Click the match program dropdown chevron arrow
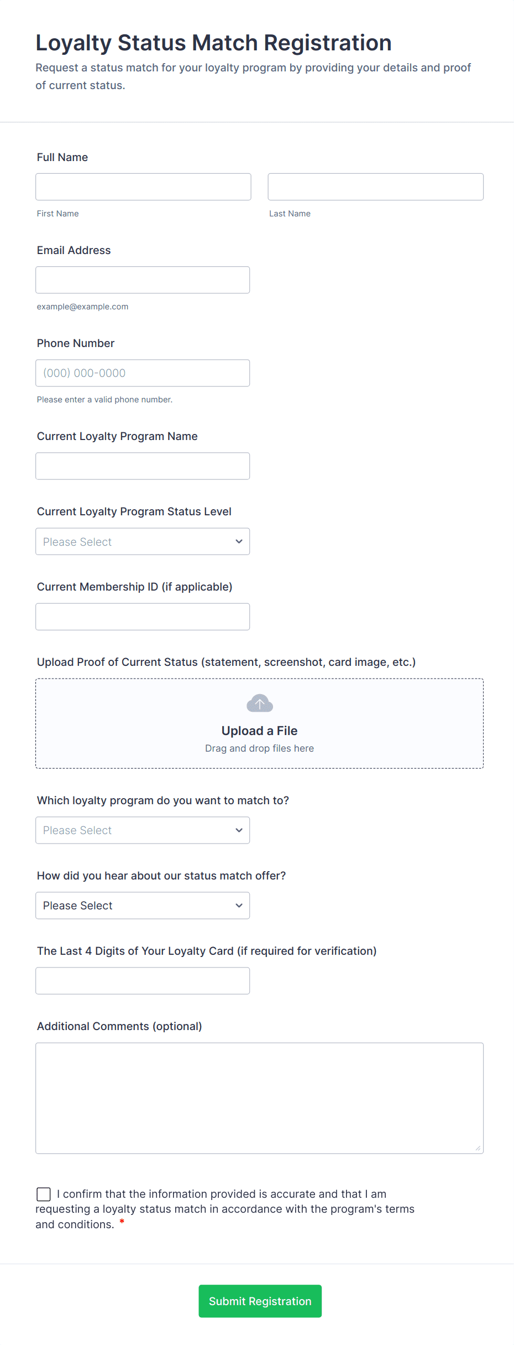The width and height of the screenshot is (514, 1345). point(239,830)
